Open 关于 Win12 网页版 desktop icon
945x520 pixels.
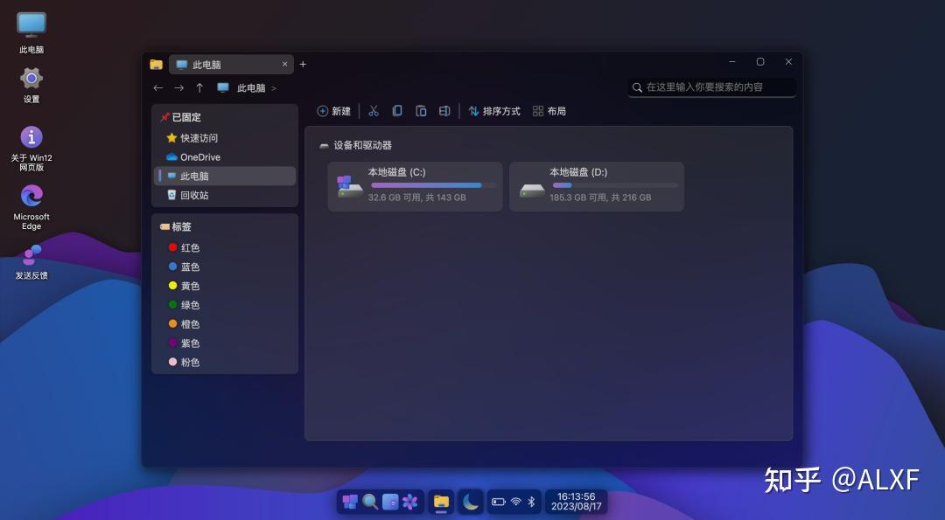(31, 148)
